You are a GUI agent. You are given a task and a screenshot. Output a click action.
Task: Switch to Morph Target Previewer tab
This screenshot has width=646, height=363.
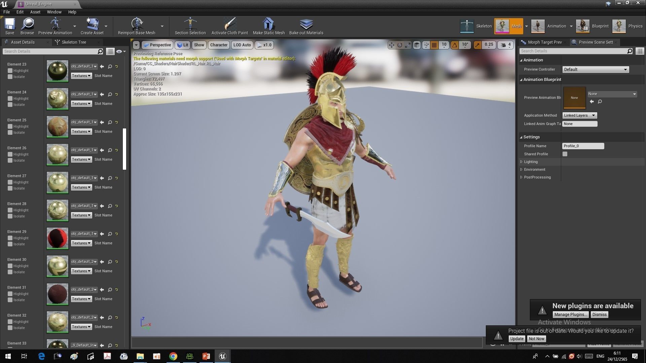pos(544,42)
